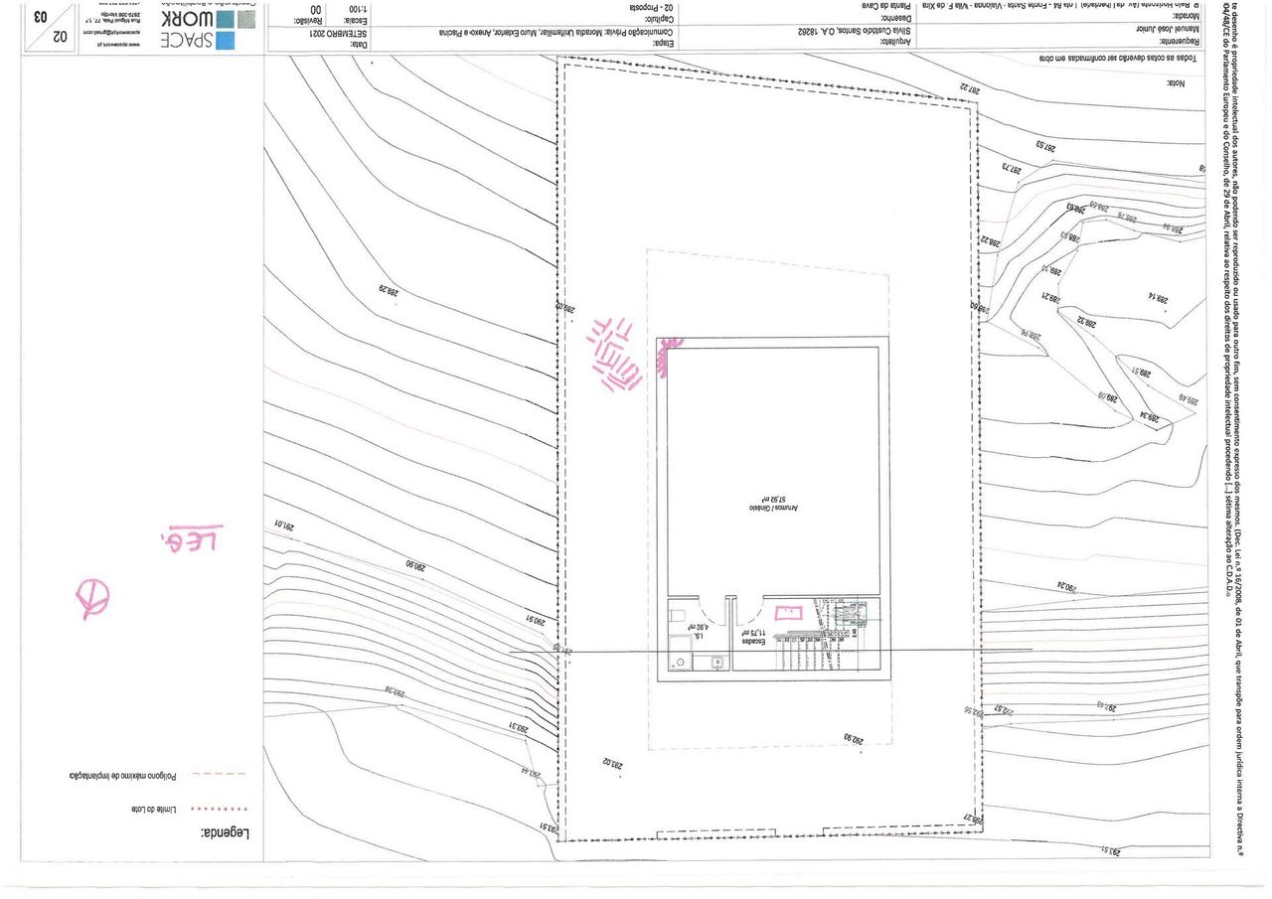Click the 'Nota:' label
This screenshot has height=899, width=1272.
click(x=1177, y=82)
